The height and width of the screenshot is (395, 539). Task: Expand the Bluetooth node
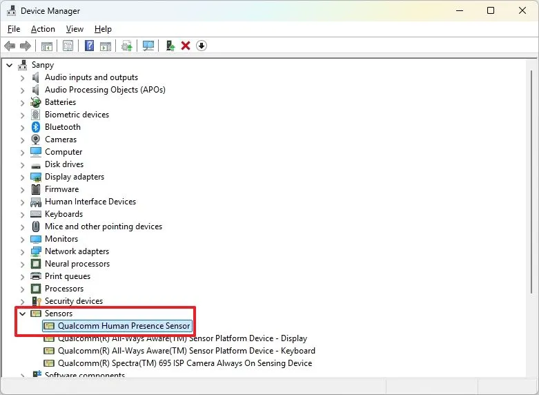tap(22, 128)
